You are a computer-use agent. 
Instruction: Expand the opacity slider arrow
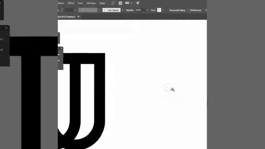[x=147, y=10]
